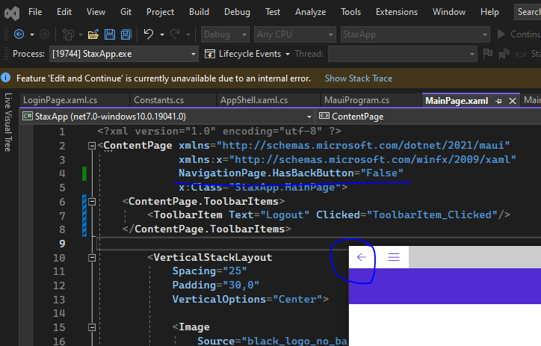Switch to AppShell.xaml.cs tab
Image resolution: width=541 pixels, height=346 pixels.
[268, 100]
